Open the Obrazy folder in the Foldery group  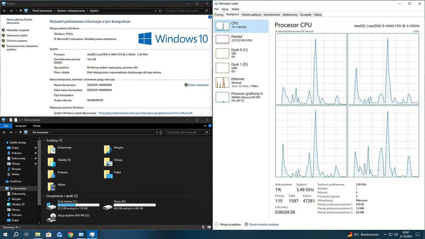[x=113, y=161]
